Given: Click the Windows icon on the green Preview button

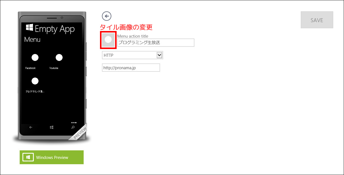Looking at the screenshot, I should 28,157.
